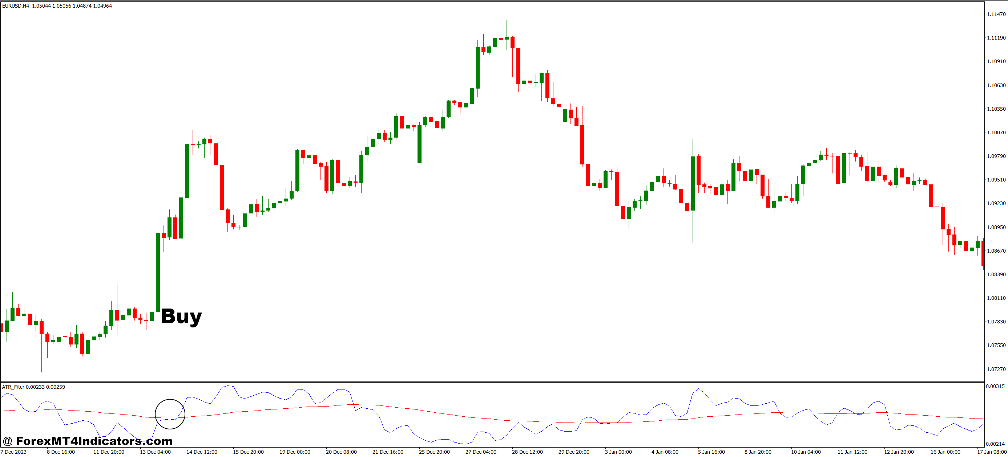Click the 0.00315 indicator scale value

click(x=995, y=386)
